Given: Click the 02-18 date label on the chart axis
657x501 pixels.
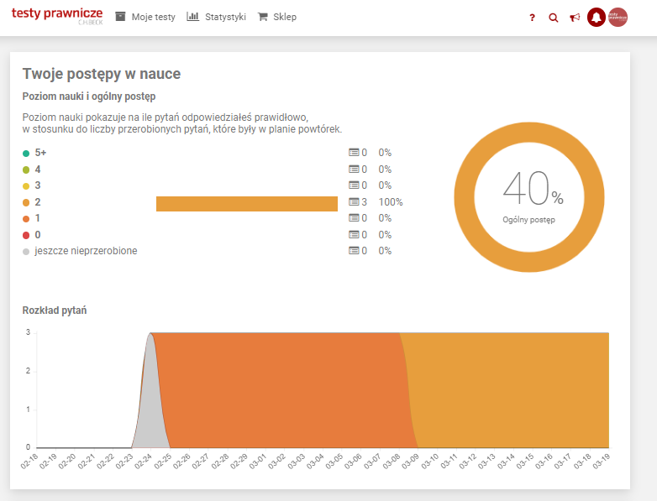Looking at the screenshot, I should point(29,461).
